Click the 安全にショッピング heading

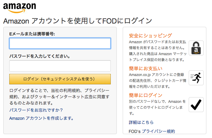click(x=150, y=35)
